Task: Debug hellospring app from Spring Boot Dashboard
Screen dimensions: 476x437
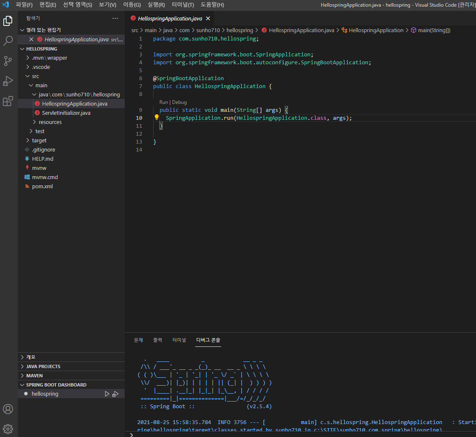Action: tap(116, 394)
